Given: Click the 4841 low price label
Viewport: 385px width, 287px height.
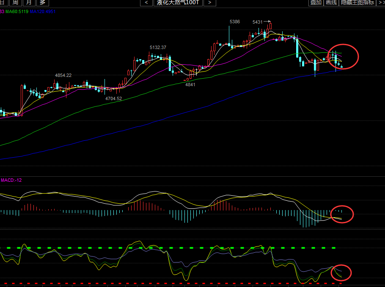Looking at the screenshot, I should pyautogui.click(x=190, y=85).
